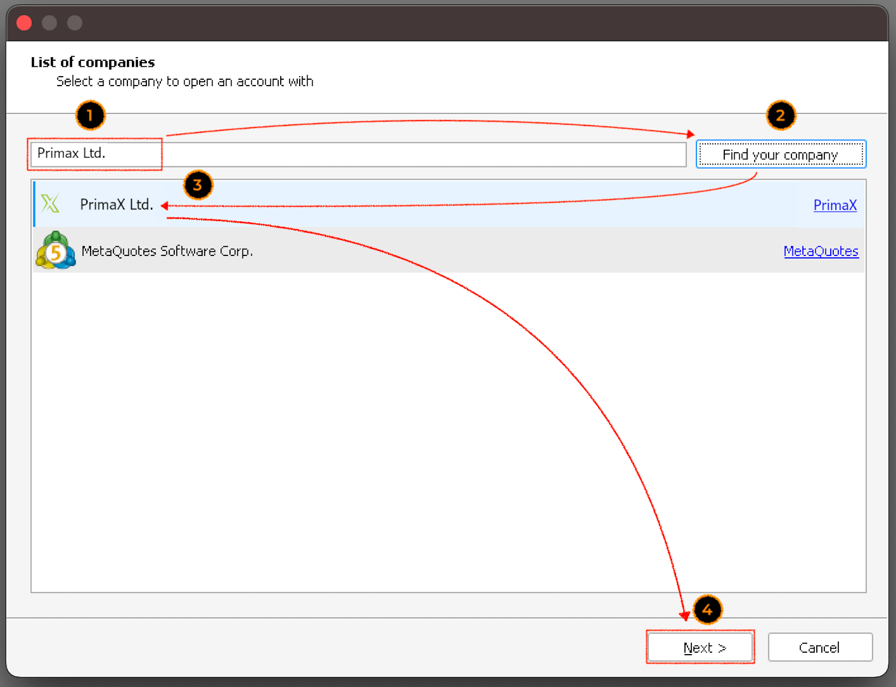Click the orange step 2 badge
The height and width of the screenshot is (687, 896).
pyautogui.click(x=780, y=115)
